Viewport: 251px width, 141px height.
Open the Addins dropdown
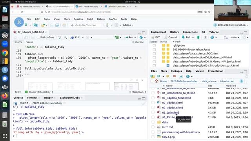click(x=128, y=25)
